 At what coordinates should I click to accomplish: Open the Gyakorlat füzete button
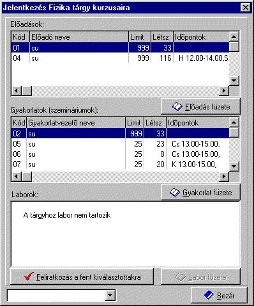pyautogui.click(x=200, y=193)
